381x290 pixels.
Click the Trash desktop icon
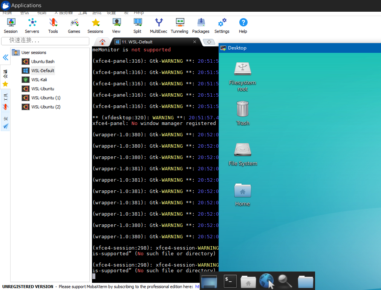point(242,113)
